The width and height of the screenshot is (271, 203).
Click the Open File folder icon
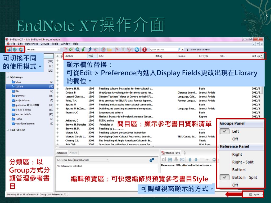[x=109, y=49]
